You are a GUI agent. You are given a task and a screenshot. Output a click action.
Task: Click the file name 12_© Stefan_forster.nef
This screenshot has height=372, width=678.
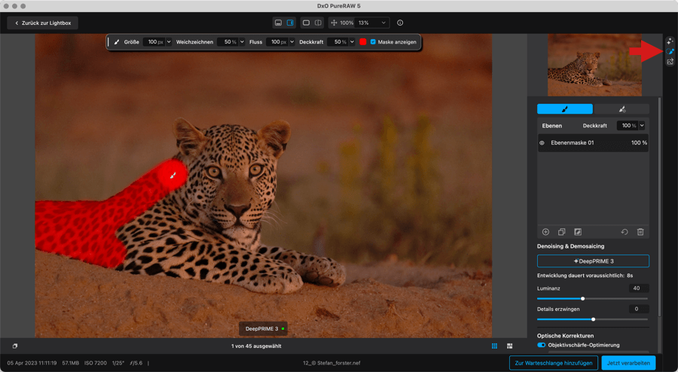[331, 363]
